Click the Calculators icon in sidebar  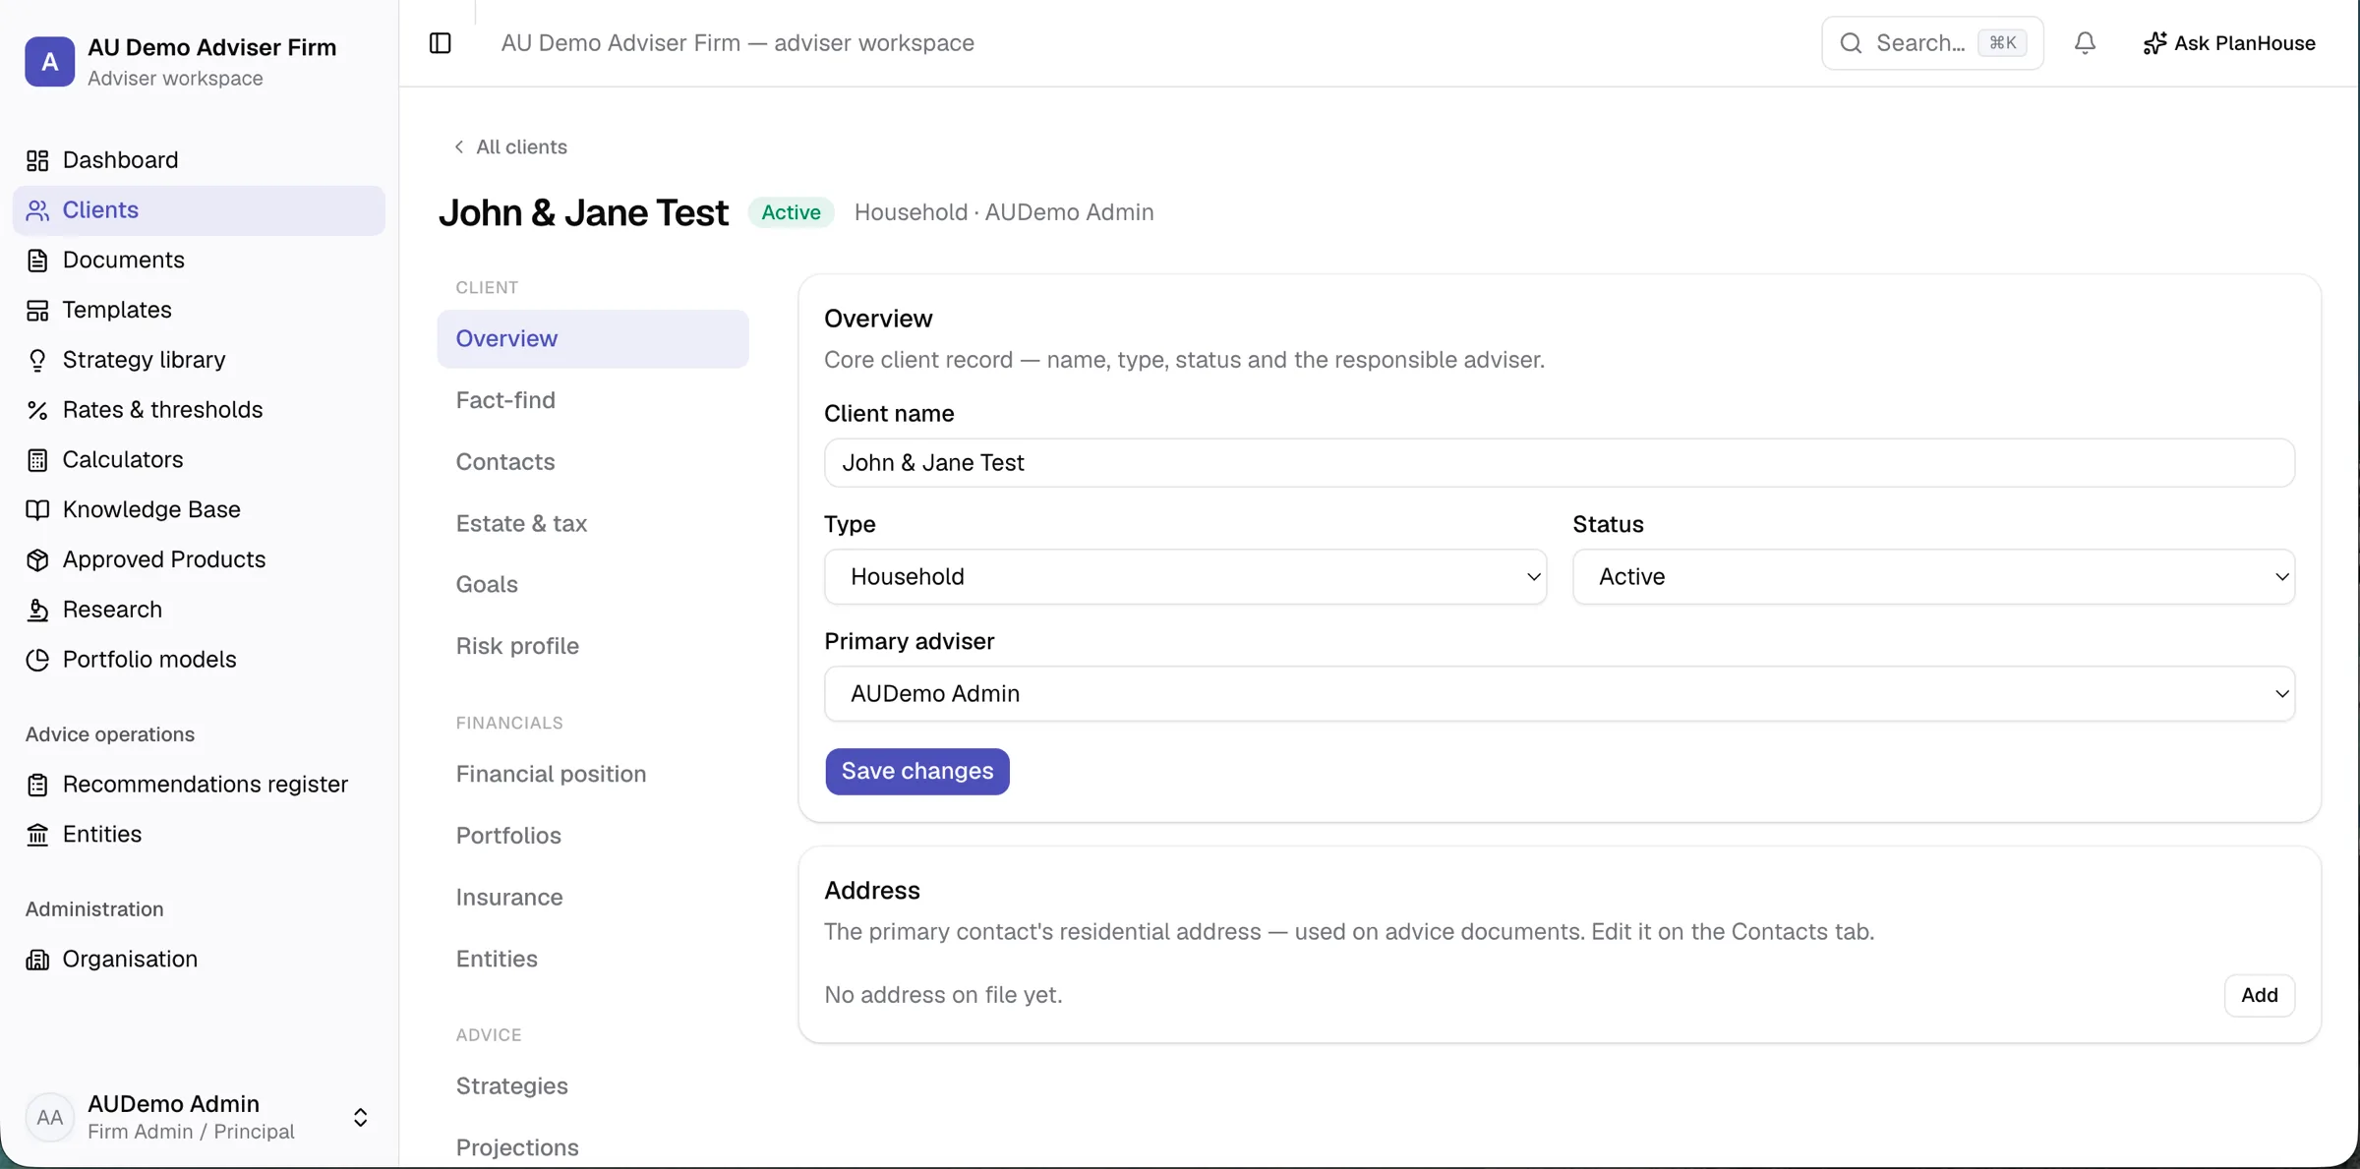[37, 460]
